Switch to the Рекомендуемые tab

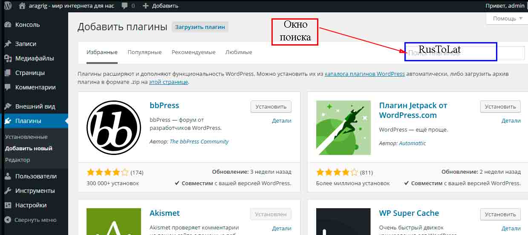point(193,52)
